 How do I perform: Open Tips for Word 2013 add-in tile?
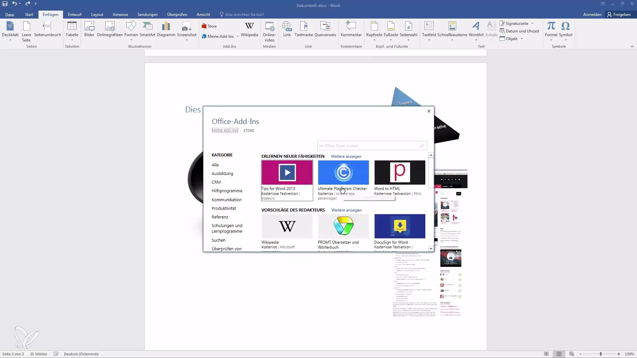[287, 181]
